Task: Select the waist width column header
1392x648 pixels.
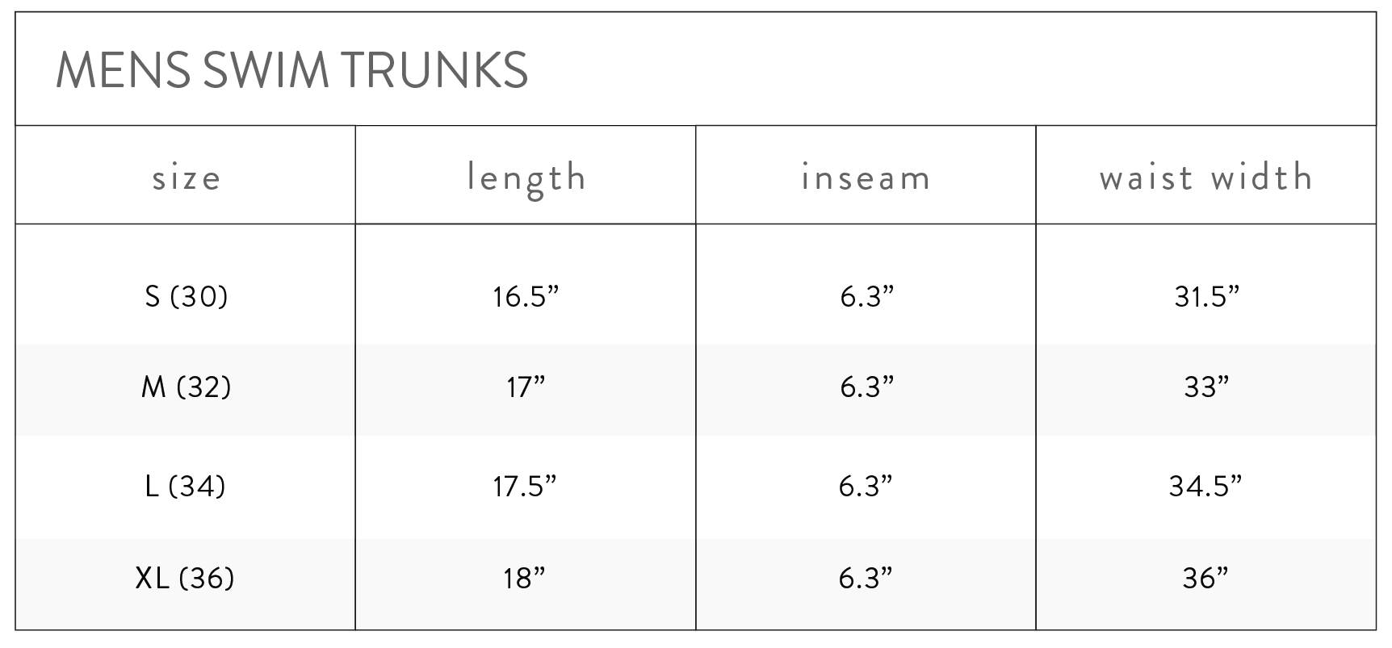Action: (1206, 178)
